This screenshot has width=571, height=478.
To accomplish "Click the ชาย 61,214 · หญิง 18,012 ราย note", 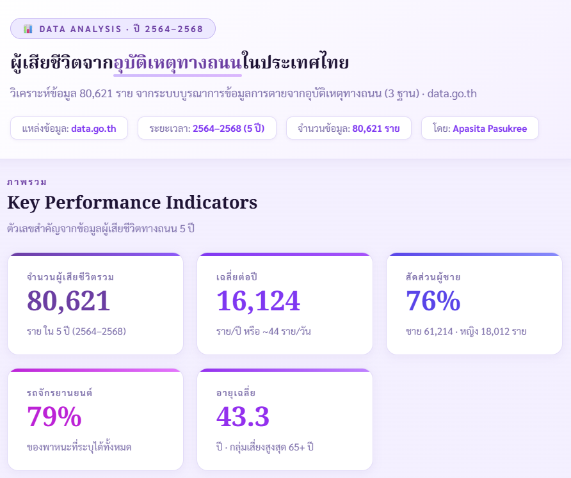I will 466,331.
